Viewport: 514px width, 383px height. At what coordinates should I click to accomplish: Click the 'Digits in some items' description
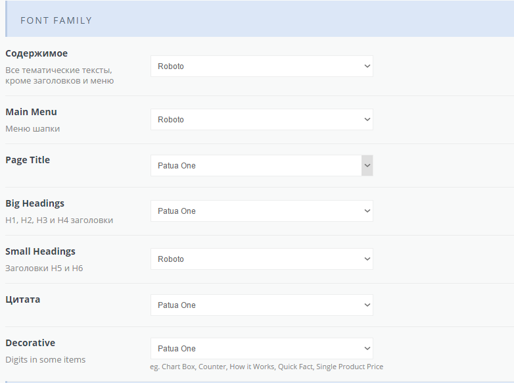(45, 360)
